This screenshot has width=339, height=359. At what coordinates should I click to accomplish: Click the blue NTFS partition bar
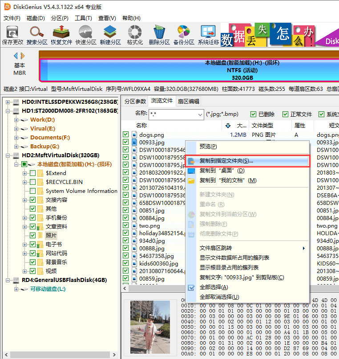189,70
